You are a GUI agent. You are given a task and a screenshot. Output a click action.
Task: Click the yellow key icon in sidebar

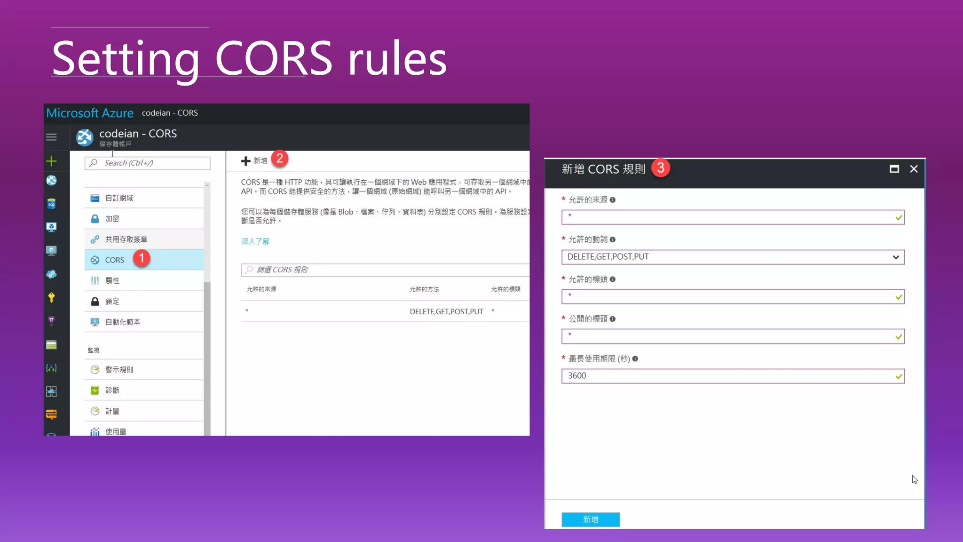51,297
